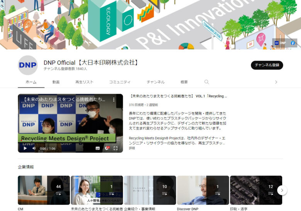This screenshot has width=301, height=211.
Task: Show the next playlists with the carousel arrow
Action: point(282,190)
